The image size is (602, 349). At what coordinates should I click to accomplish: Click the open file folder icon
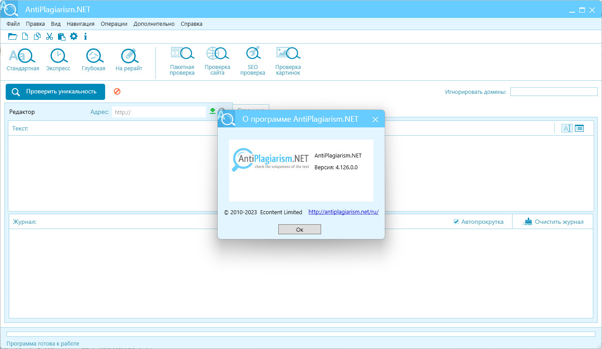pos(13,37)
